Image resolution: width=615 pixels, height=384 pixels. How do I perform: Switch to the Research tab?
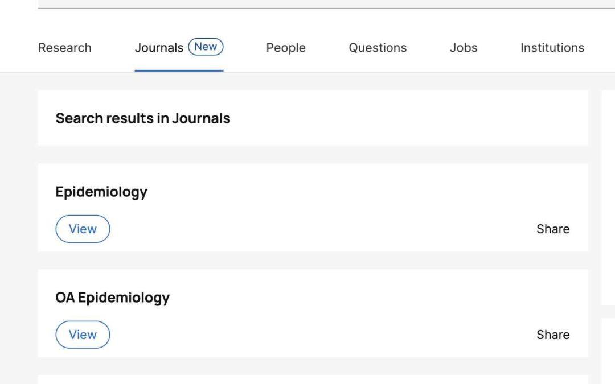click(64, 48)
